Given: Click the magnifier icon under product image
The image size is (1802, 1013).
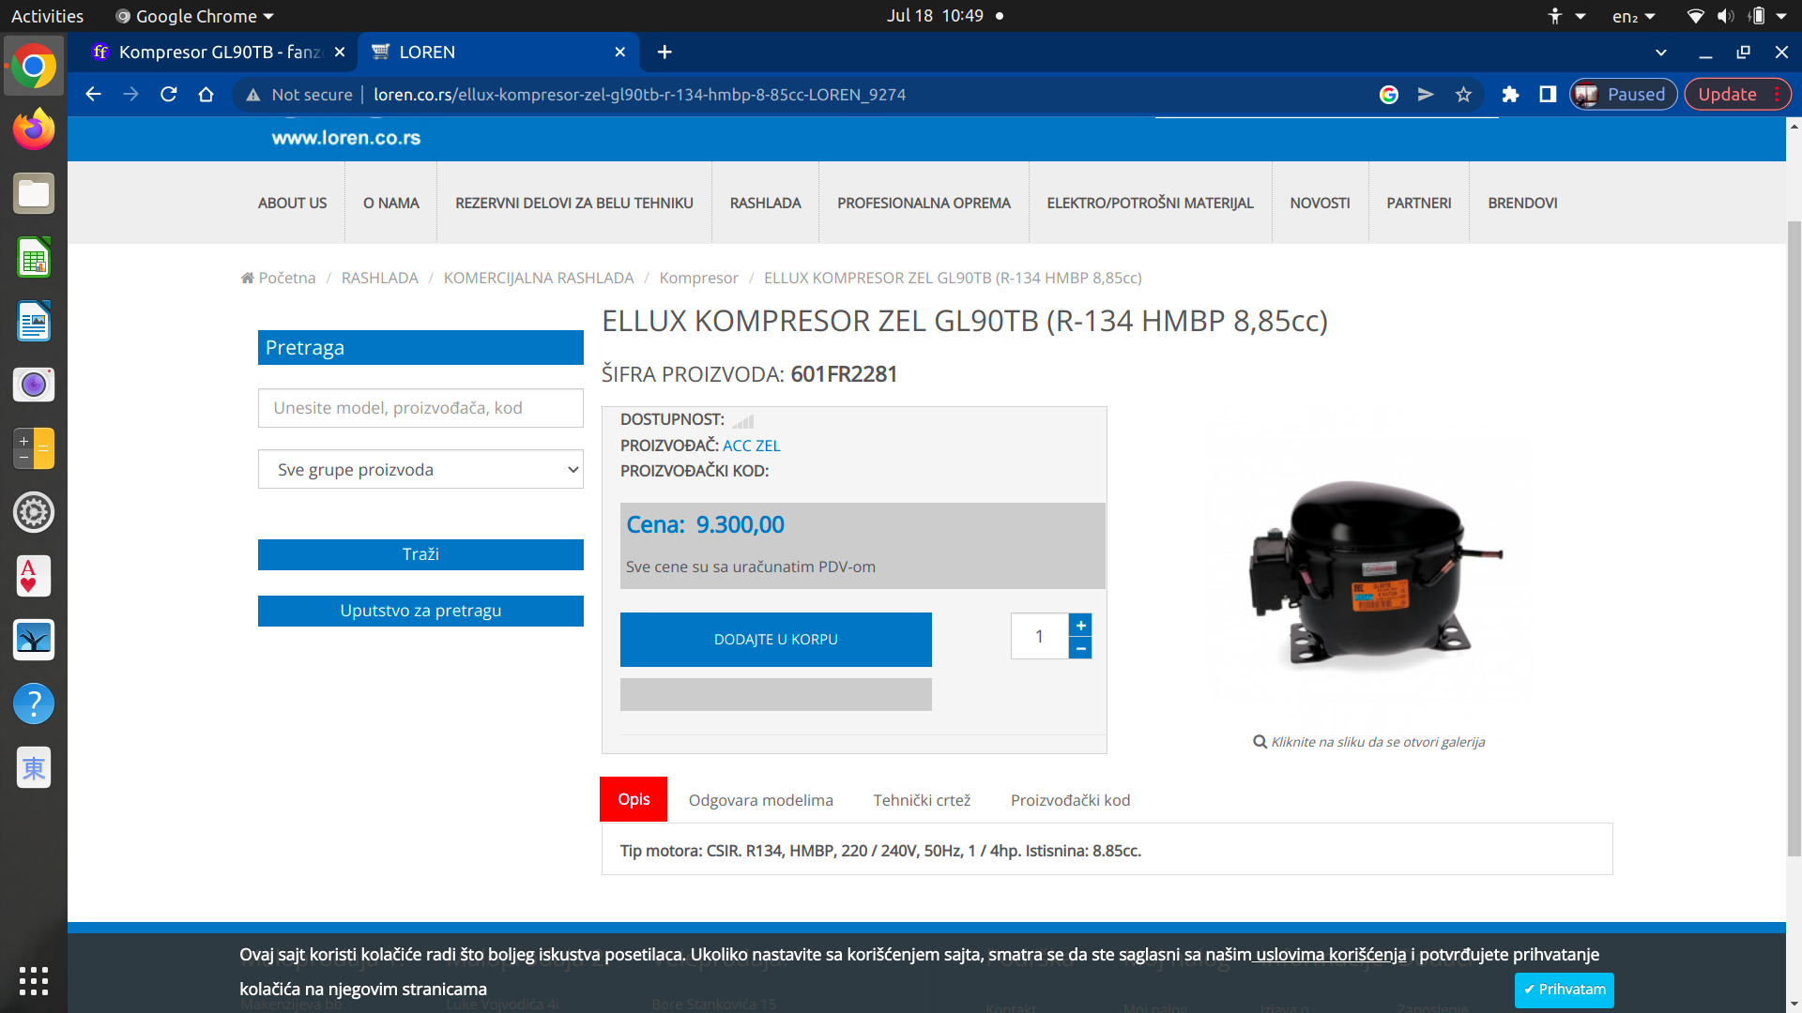Looking at the screenshot, I should pyautogui.click(x=1260, y=742).
